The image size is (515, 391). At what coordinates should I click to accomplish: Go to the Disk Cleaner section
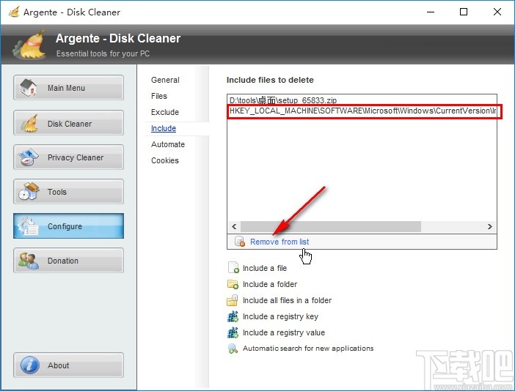point(69,122)
